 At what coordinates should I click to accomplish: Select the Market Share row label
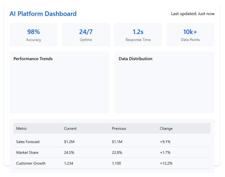coord(27,152)
